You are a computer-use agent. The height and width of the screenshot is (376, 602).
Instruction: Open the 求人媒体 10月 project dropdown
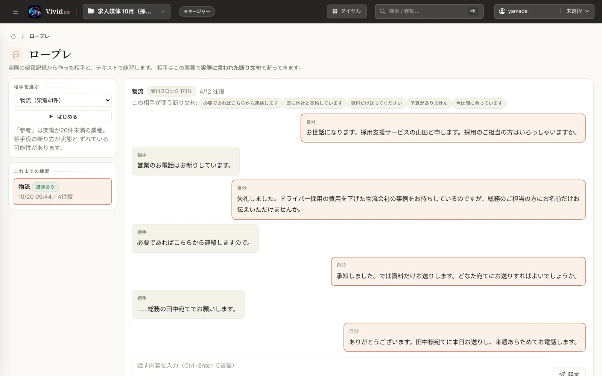126,11
